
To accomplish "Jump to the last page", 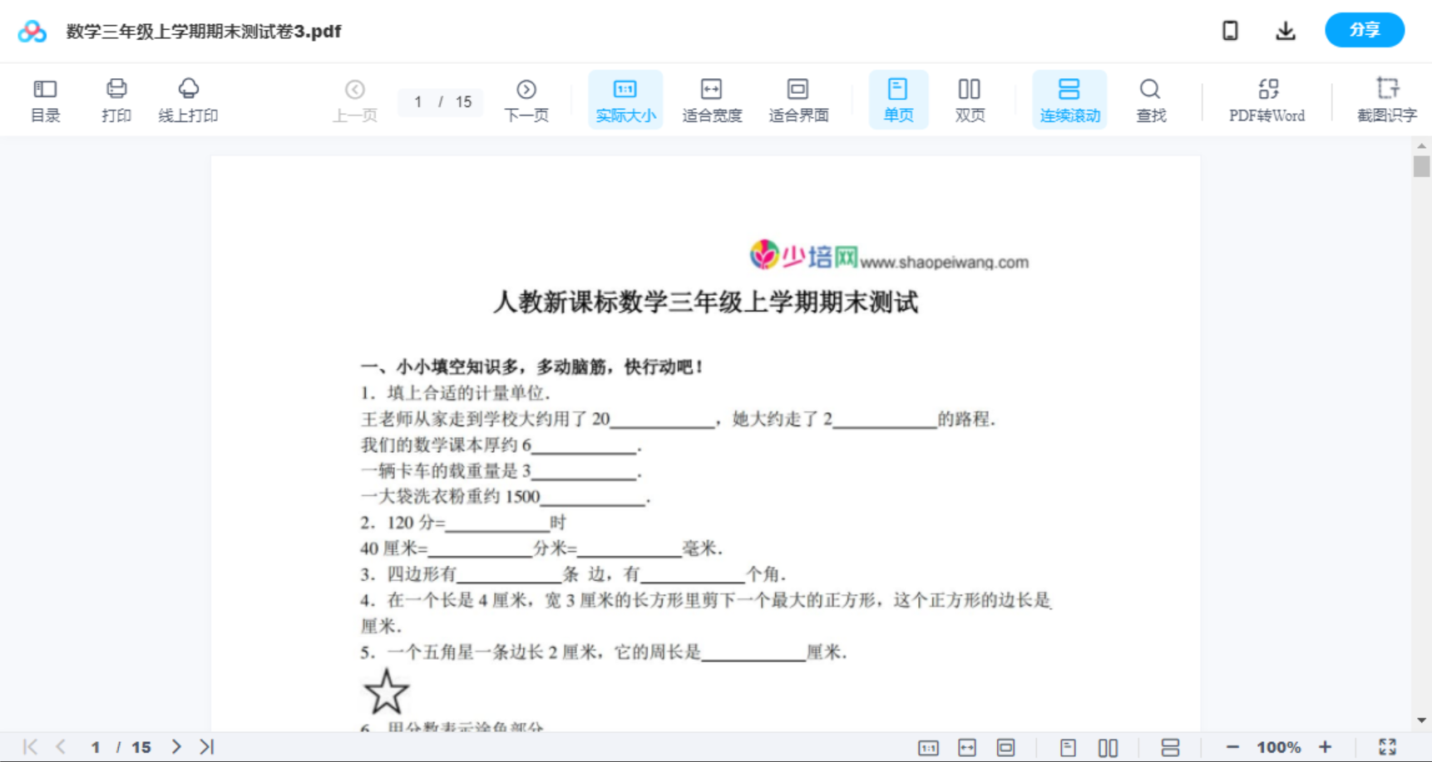I will click(205, 746).
